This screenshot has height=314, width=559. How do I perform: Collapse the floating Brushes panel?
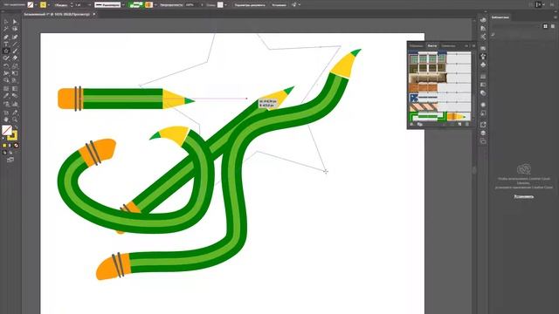pos(466,46)
